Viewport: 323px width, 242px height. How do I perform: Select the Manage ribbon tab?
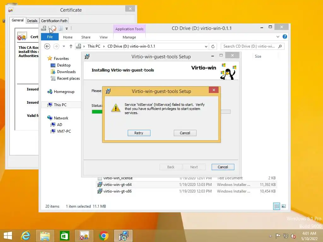(129, 37)
